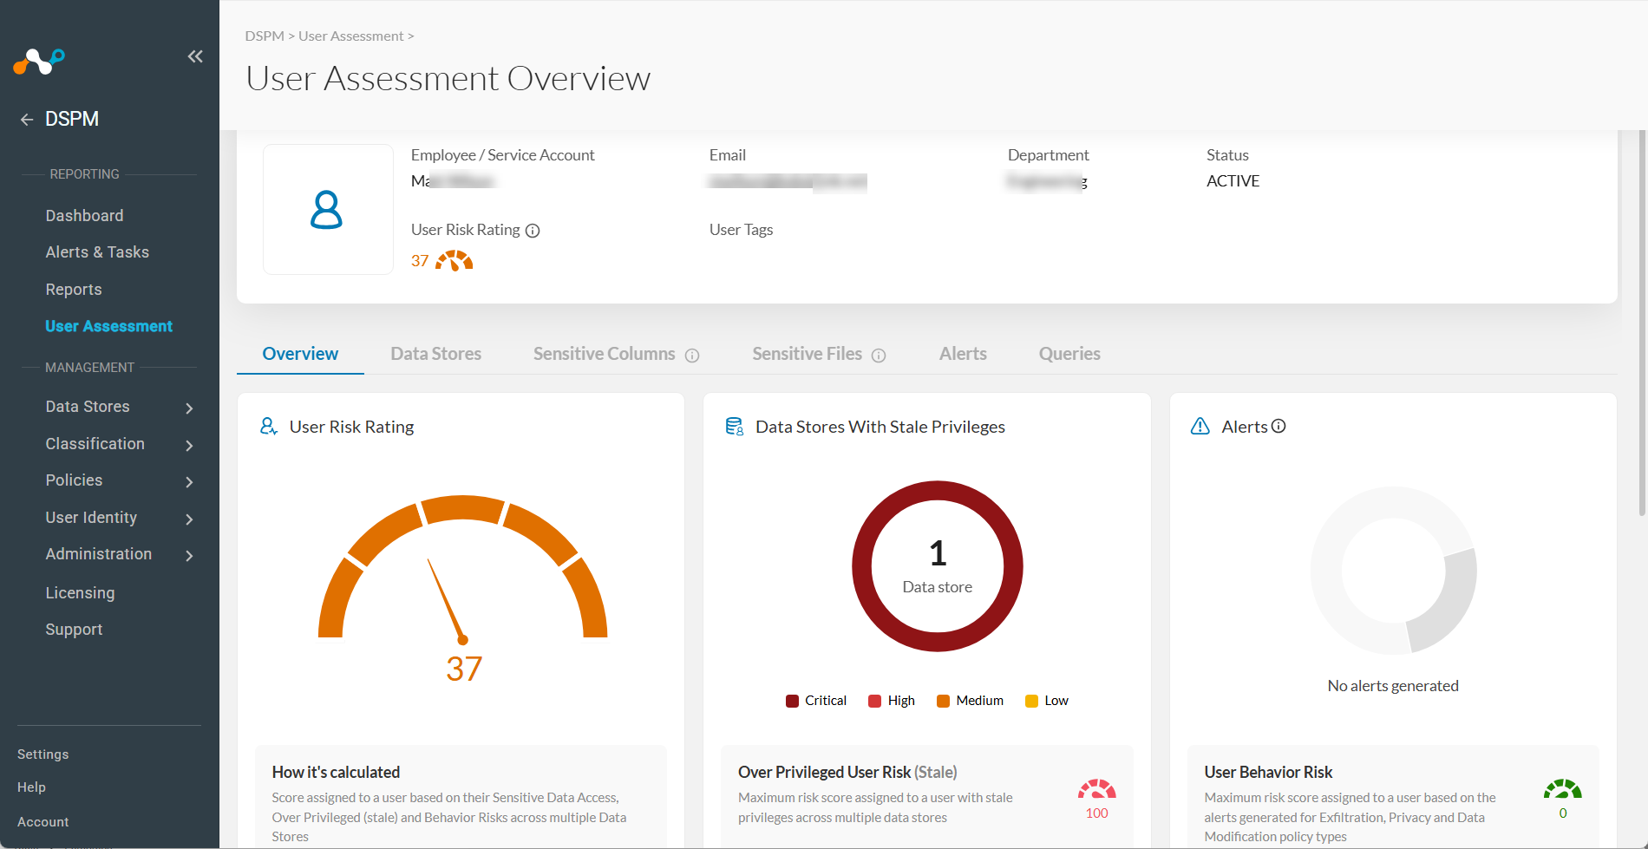Switch to the Data Stores tab
This screenshot has height=849, width=1648.
pyautogui.click(x=435, y=354)
